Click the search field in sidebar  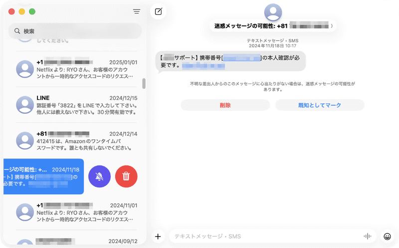(75, 31)
